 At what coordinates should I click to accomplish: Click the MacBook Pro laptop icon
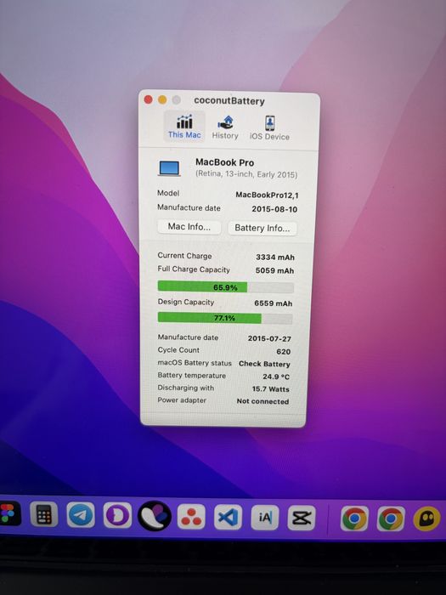pos(169,168)
